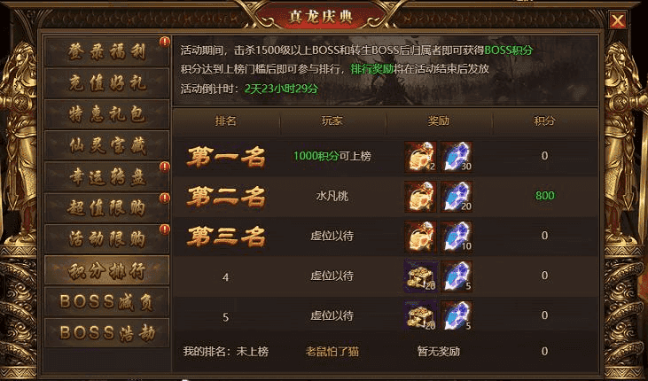The image size is (648, 381).
Task: Switch to 活动限购 tab
Action: (106, 239)
